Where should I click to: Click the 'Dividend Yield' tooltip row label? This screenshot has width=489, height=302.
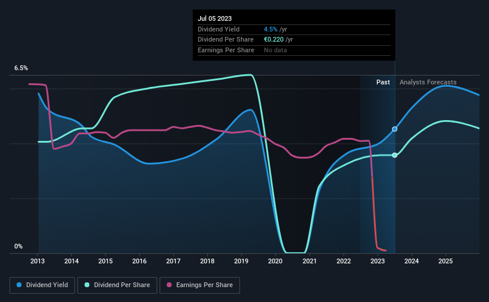(219, 29)
